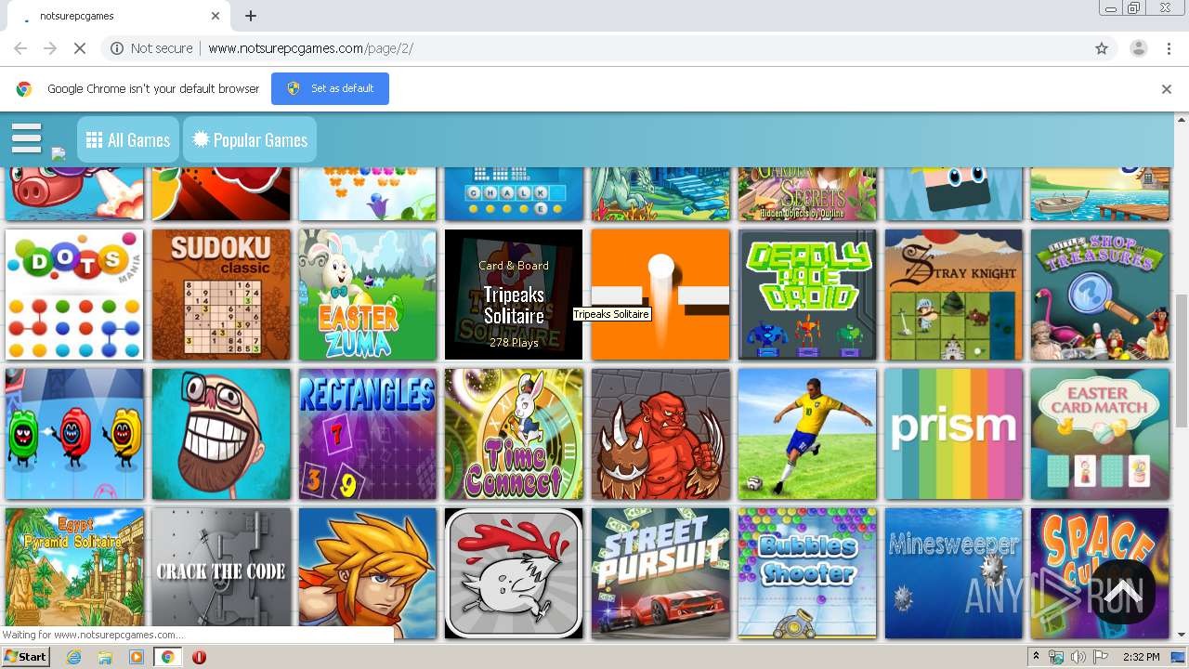Open the trollface bearded man game

[221, 434]
